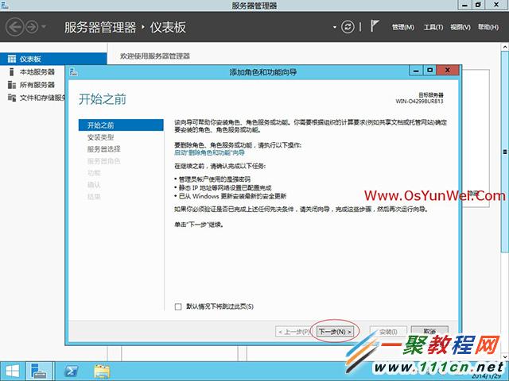Viewport: 509px width, 381px height.
Task: Click the 本地服务器 server icon
Action: pos(12,71)
